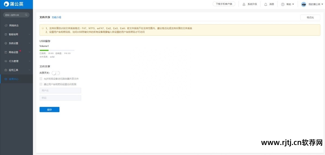Viewport: 325px width, 155px height.
Task: Click the 行为管理 icon in sidebar
Action: click(x=6, y=61)
